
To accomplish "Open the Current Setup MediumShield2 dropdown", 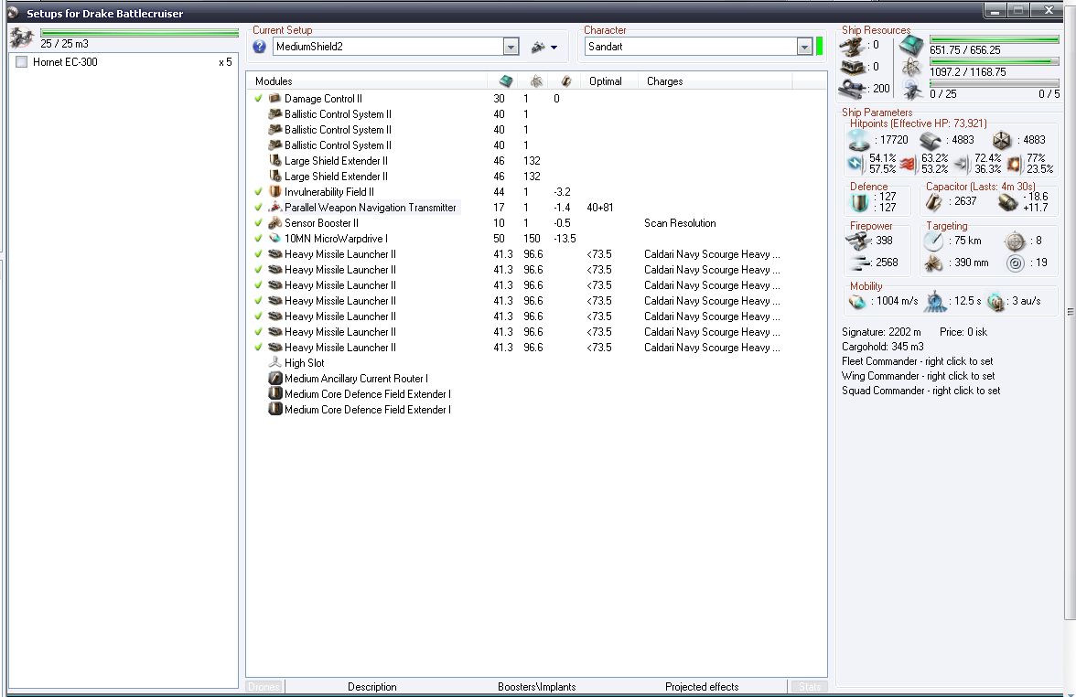I will point(511,47).
